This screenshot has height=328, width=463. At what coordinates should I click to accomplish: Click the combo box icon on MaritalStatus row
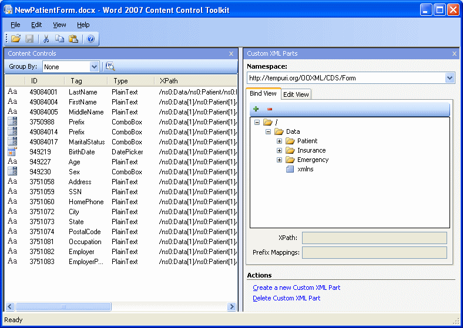(12, 141)
